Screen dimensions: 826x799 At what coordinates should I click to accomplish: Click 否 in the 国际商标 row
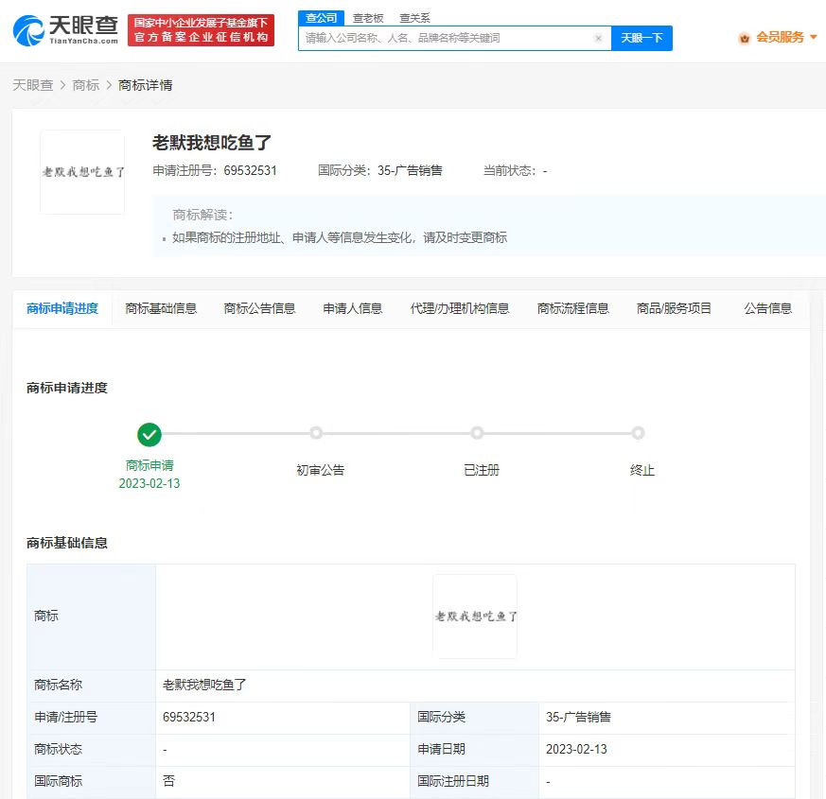pyautogui.click(x=168, y=781)
